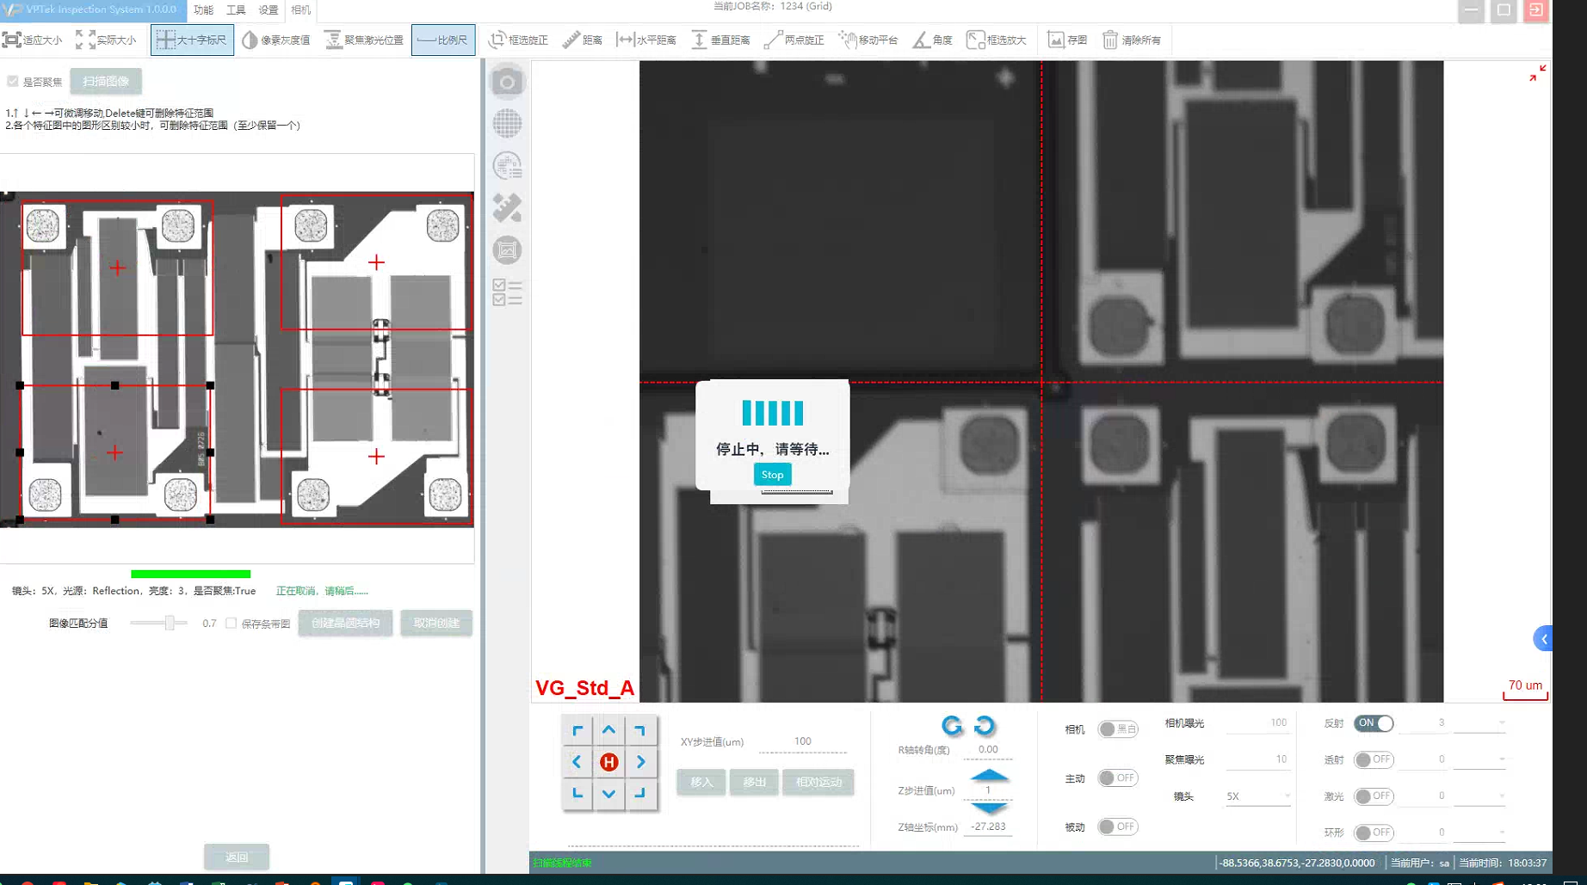The height and width of the screenshot is (885, 1587).
Task: Click the Stop button in dialog
Action: coord(772,475)
